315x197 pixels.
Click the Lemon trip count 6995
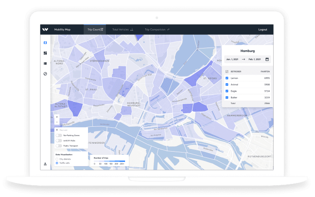click(x=267, y=78)
